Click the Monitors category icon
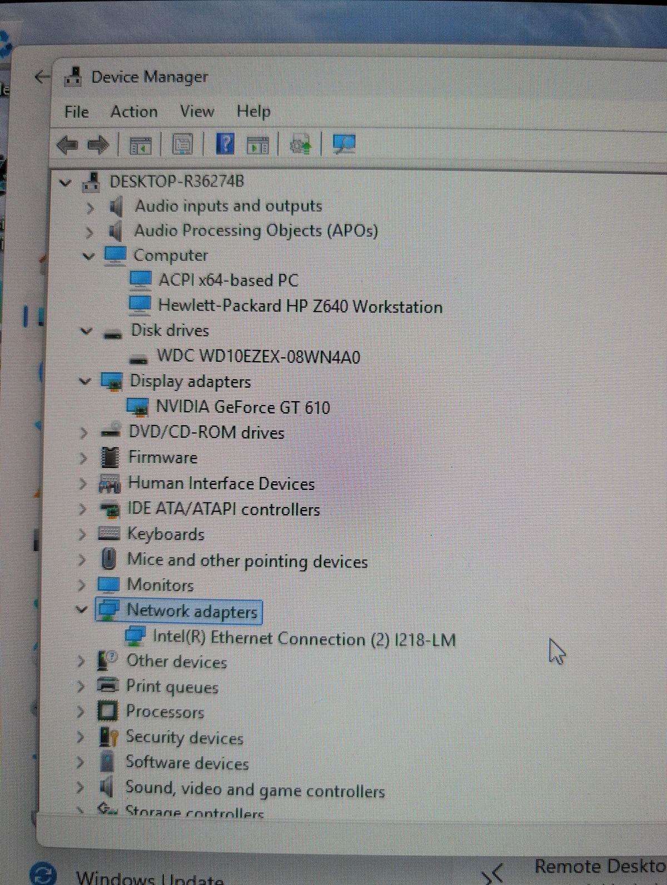The width and height of the screenshot is (667, 885). coord(108,584)
